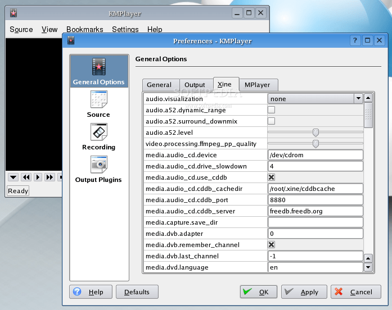Open Settings menu in KMPlayer window

125,29
